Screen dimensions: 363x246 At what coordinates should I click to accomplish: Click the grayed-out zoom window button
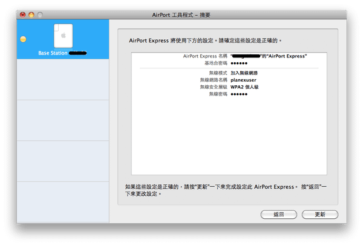click(40, 15)
